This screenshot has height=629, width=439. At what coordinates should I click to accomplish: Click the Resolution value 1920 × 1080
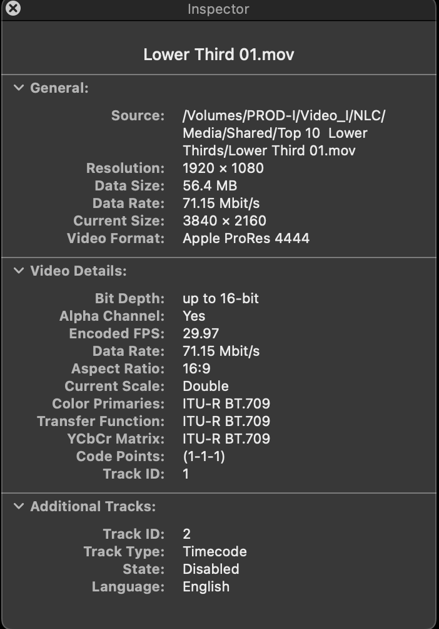pyautogui.click(x=223, y=168)
